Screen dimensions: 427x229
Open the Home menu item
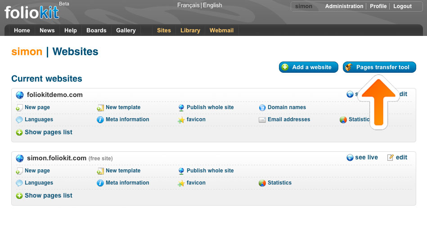coord(22,31)
